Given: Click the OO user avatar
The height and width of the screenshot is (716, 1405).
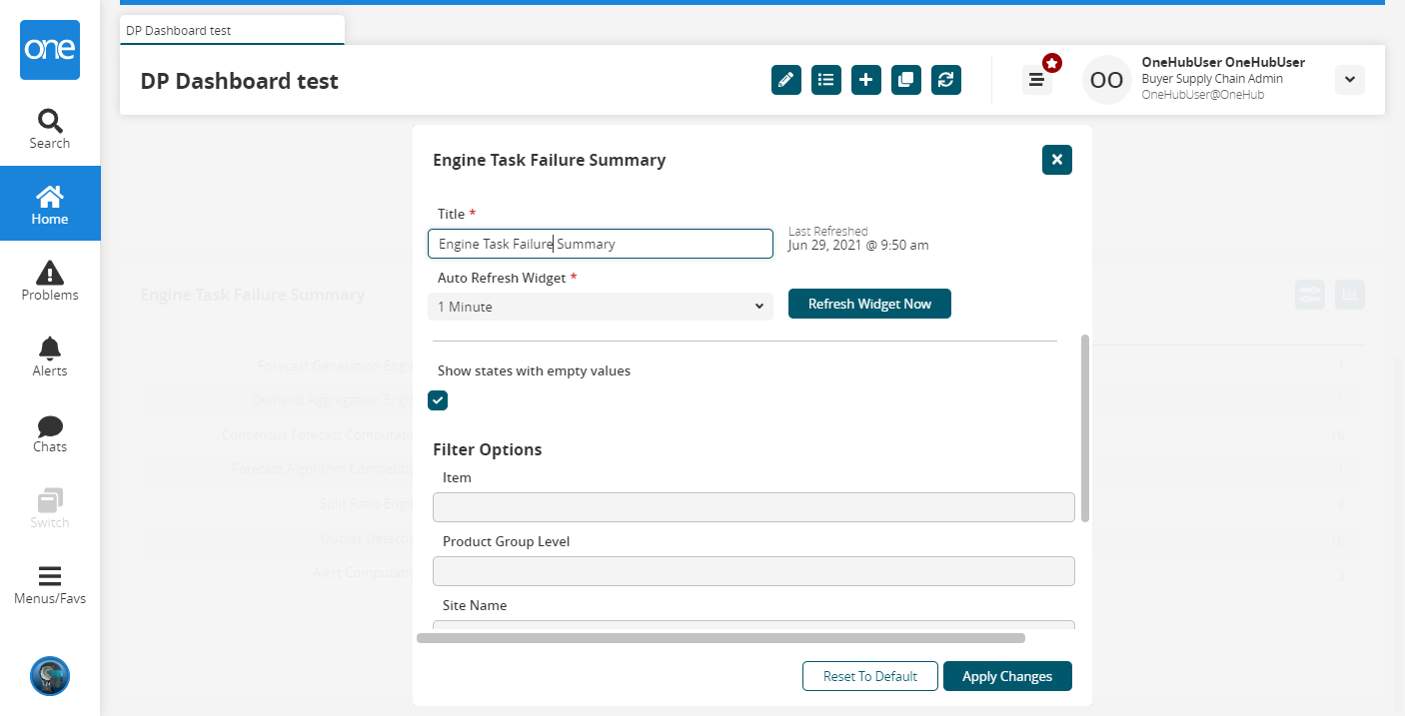Looking at the screenshot, I should click(x=1107, y=80).
